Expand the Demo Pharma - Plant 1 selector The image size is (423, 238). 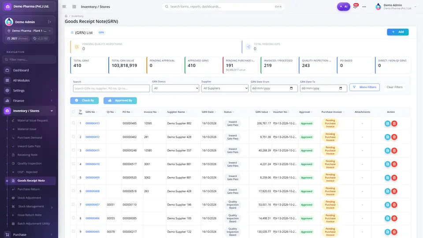29,31
